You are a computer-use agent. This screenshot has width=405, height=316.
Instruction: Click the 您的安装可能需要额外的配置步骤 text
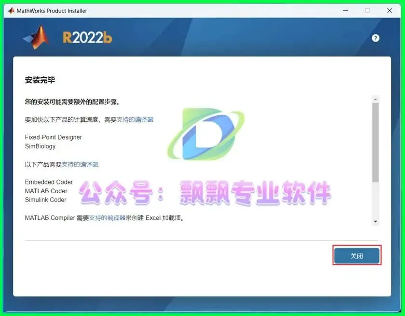(x=72, y=102)
